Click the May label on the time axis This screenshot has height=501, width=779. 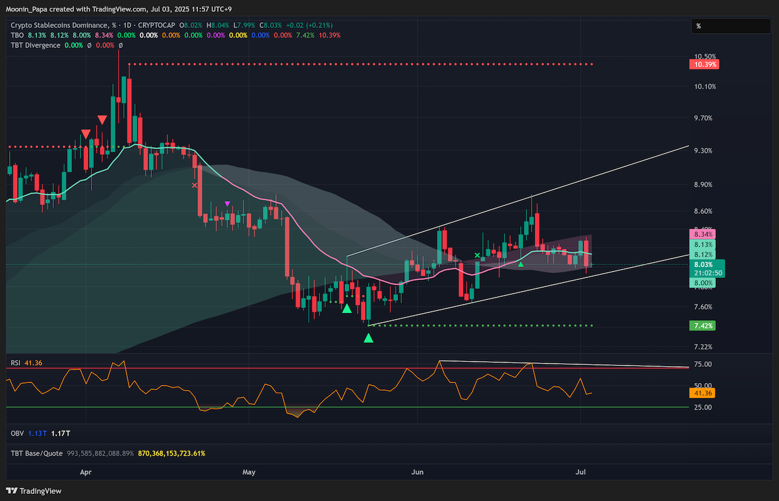coord(249,473)
